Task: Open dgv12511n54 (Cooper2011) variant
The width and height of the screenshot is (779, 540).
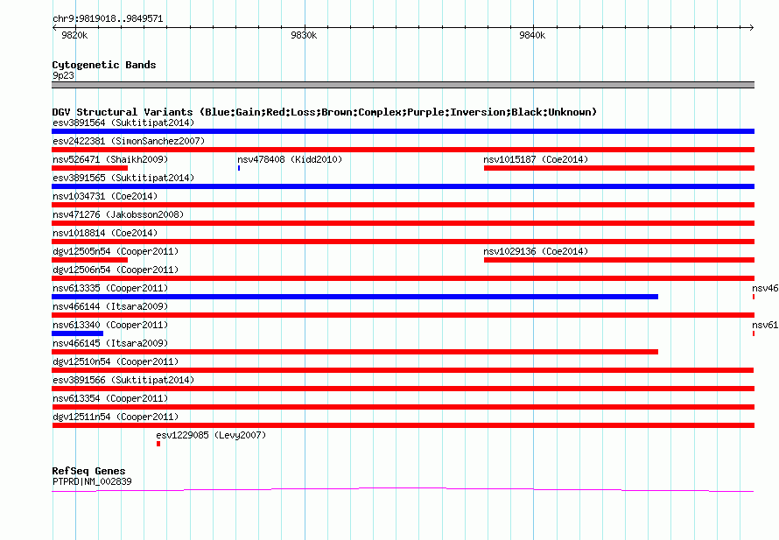Action: 116,417
